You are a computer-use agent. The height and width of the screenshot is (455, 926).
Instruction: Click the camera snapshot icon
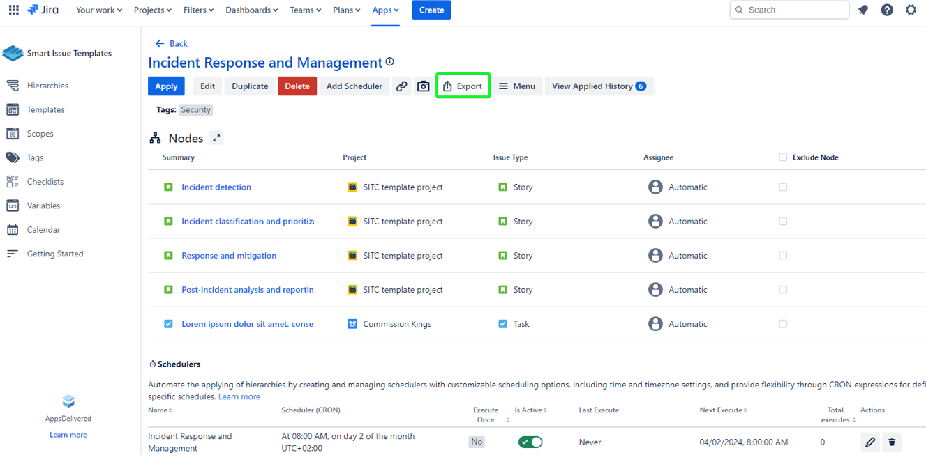pyautogui.click(x=424, y=86)
